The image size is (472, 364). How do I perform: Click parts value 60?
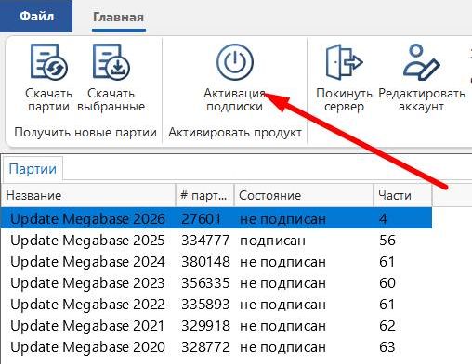387,283
